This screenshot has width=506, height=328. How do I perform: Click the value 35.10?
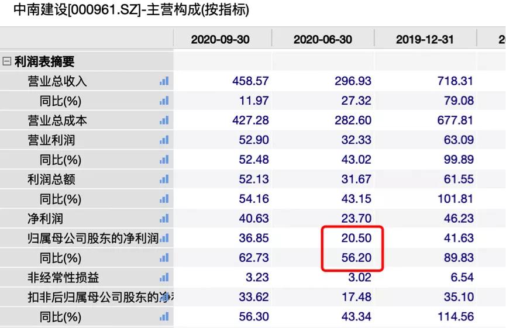point(459,297)
